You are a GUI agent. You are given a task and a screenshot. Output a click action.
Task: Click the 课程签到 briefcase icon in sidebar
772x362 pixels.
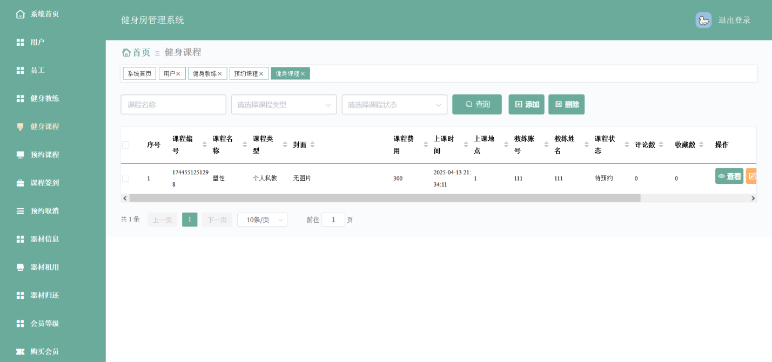click(x=20, y=183)
